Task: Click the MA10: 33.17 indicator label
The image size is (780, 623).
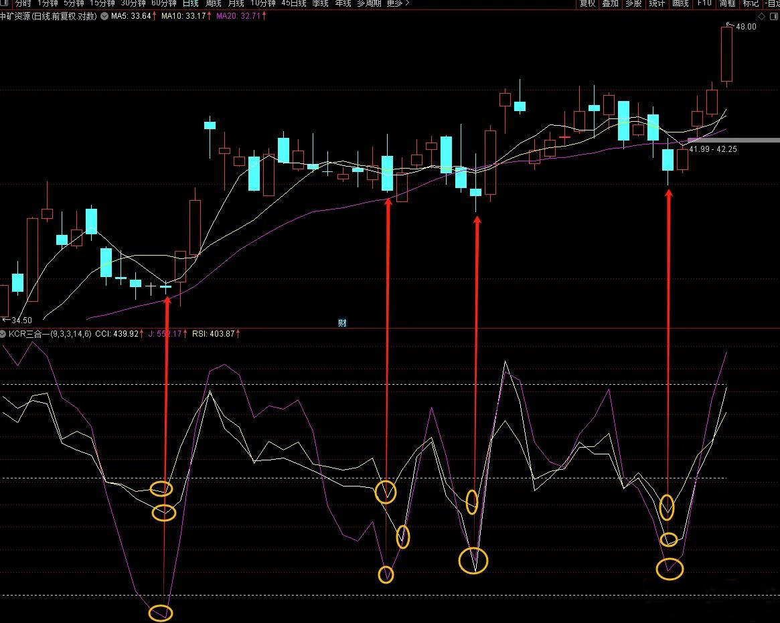Action: (183, 16)
